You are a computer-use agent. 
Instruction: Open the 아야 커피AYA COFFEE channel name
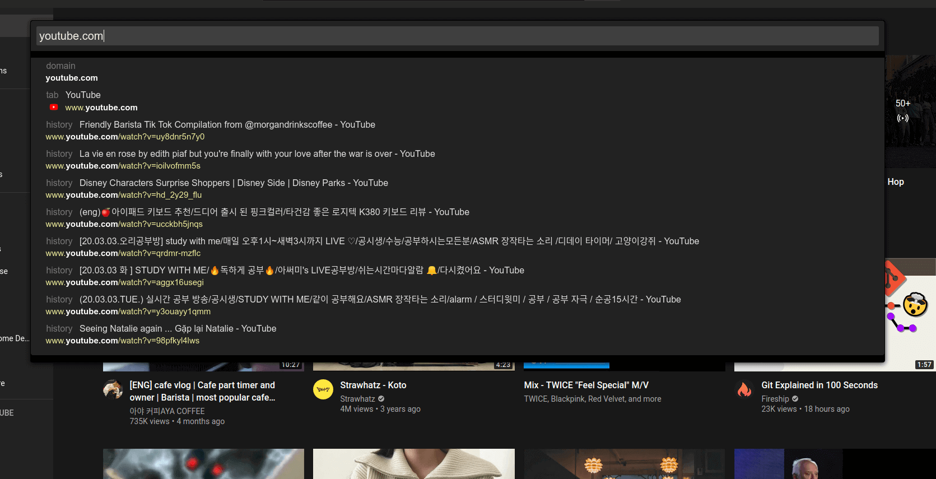point(167,411)
